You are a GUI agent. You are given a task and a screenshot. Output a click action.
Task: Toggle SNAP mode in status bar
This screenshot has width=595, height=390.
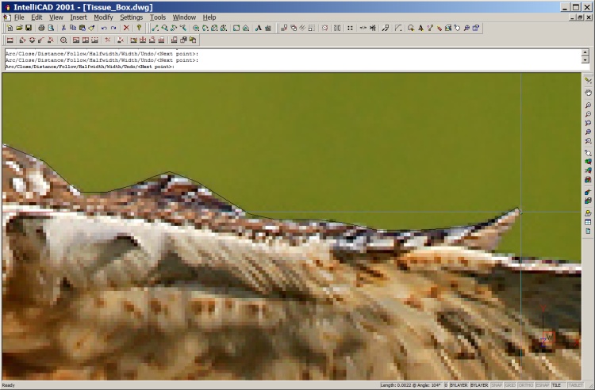pyautogui.click(x=497, y=385)
